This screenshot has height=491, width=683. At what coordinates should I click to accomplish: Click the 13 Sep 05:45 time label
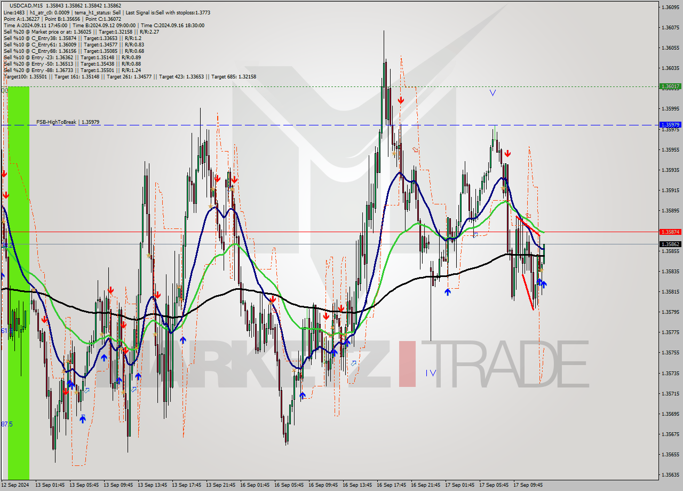pos(84,485)
